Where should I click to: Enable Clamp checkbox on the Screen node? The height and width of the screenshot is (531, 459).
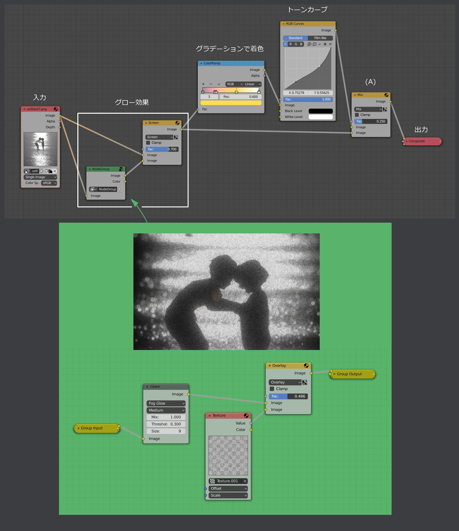tap(148, 143)
